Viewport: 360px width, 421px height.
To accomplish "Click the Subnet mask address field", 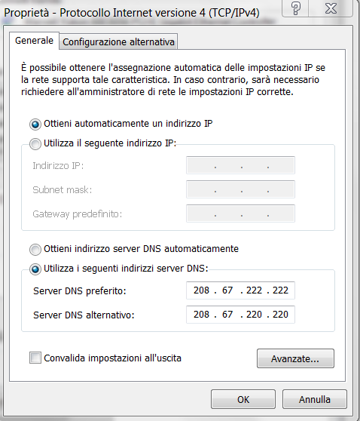I will pyautogui.click(x=240, y=189).
